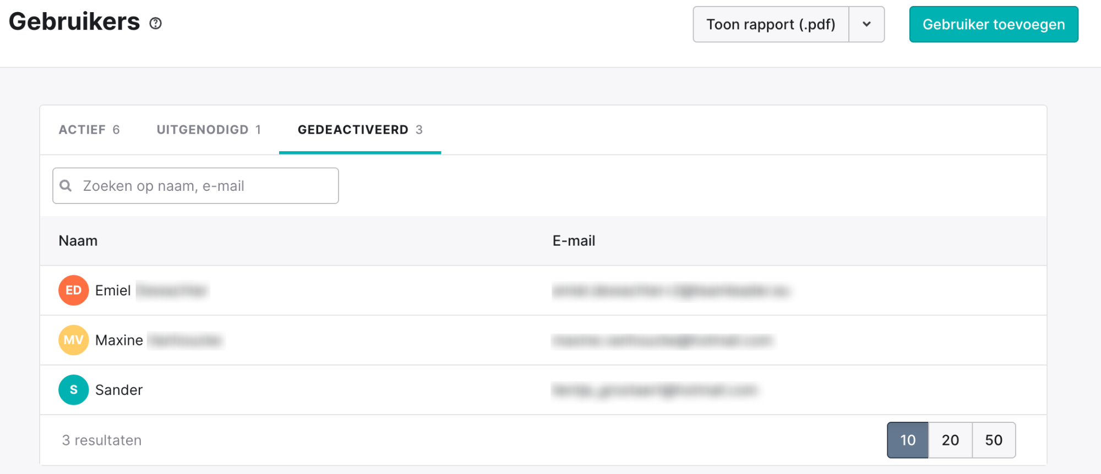Open the report format dropdown arrow
The height and width of the screenshot is (474, 1101).
pos(866,24)
